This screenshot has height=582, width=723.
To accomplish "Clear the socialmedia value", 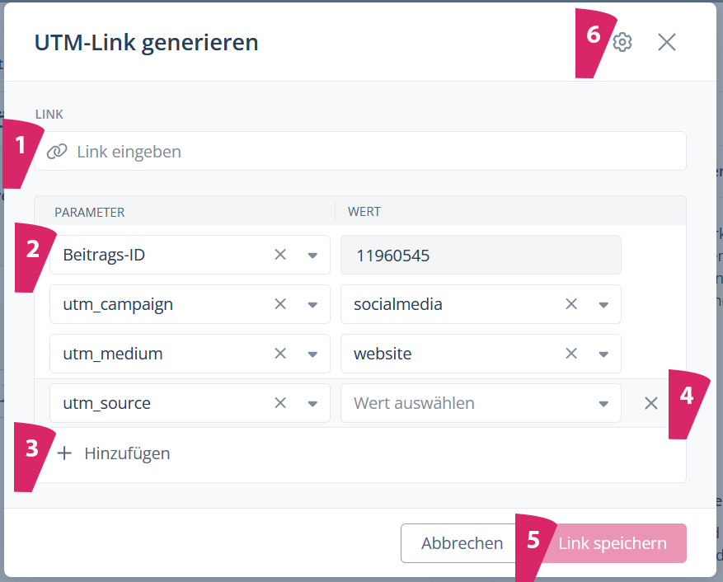I will click(571, 304).
